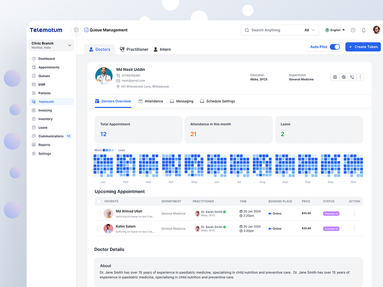This screenshot has height=287, width=383.
Task: Open the EMR section from the sidebar
Action: (x=42, y=84)
